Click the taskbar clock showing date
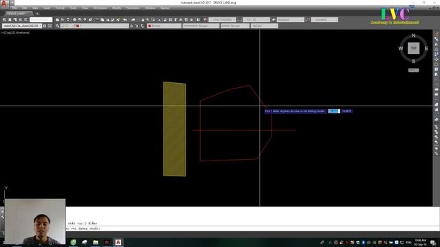Viewport: 440px width, 247px height. [x=420, y=242]
